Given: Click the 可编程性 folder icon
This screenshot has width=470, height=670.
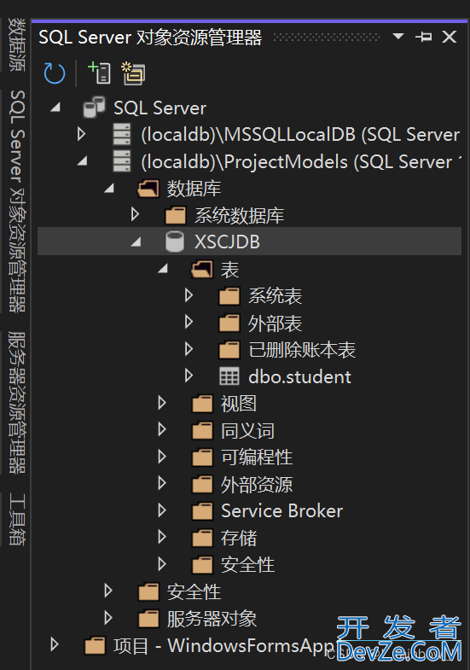Looking at the screenshot, I should pyautogui.click(x=202, y=457).
